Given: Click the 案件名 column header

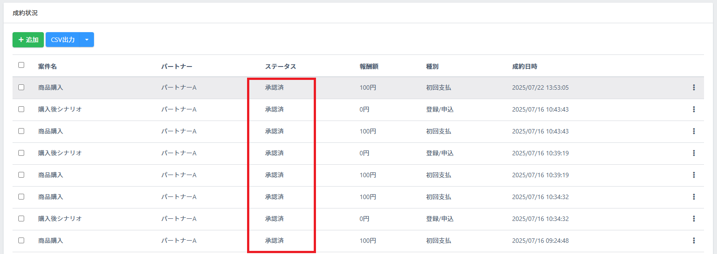Looking at the screenshot, I should coord(47,67).
